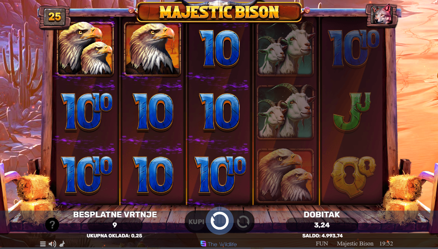Viewport: 438px width, 249px height.
Task: Open The Wildlife provider logo link
Action: (219, 244)
